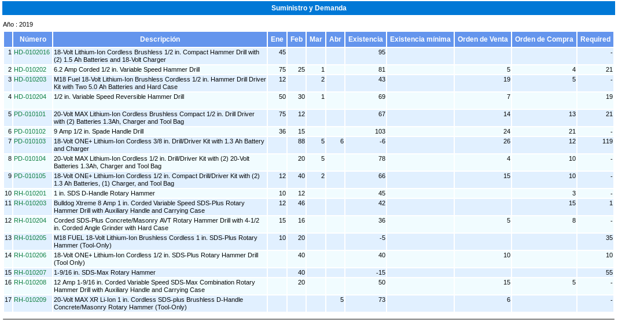This screenshot has height=325, width=618.
Task: Click Existencia value -6 for PD-010103
Action: click(x=382, y=141)
